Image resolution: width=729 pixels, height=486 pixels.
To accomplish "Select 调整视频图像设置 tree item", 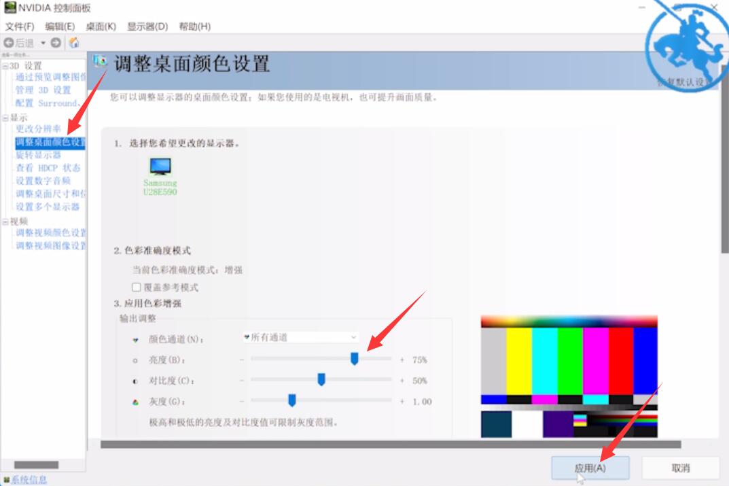I will pyautogui.click(x=51, y=245).
